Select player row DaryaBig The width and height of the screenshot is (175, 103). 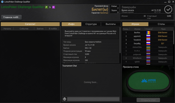point(148,44)
